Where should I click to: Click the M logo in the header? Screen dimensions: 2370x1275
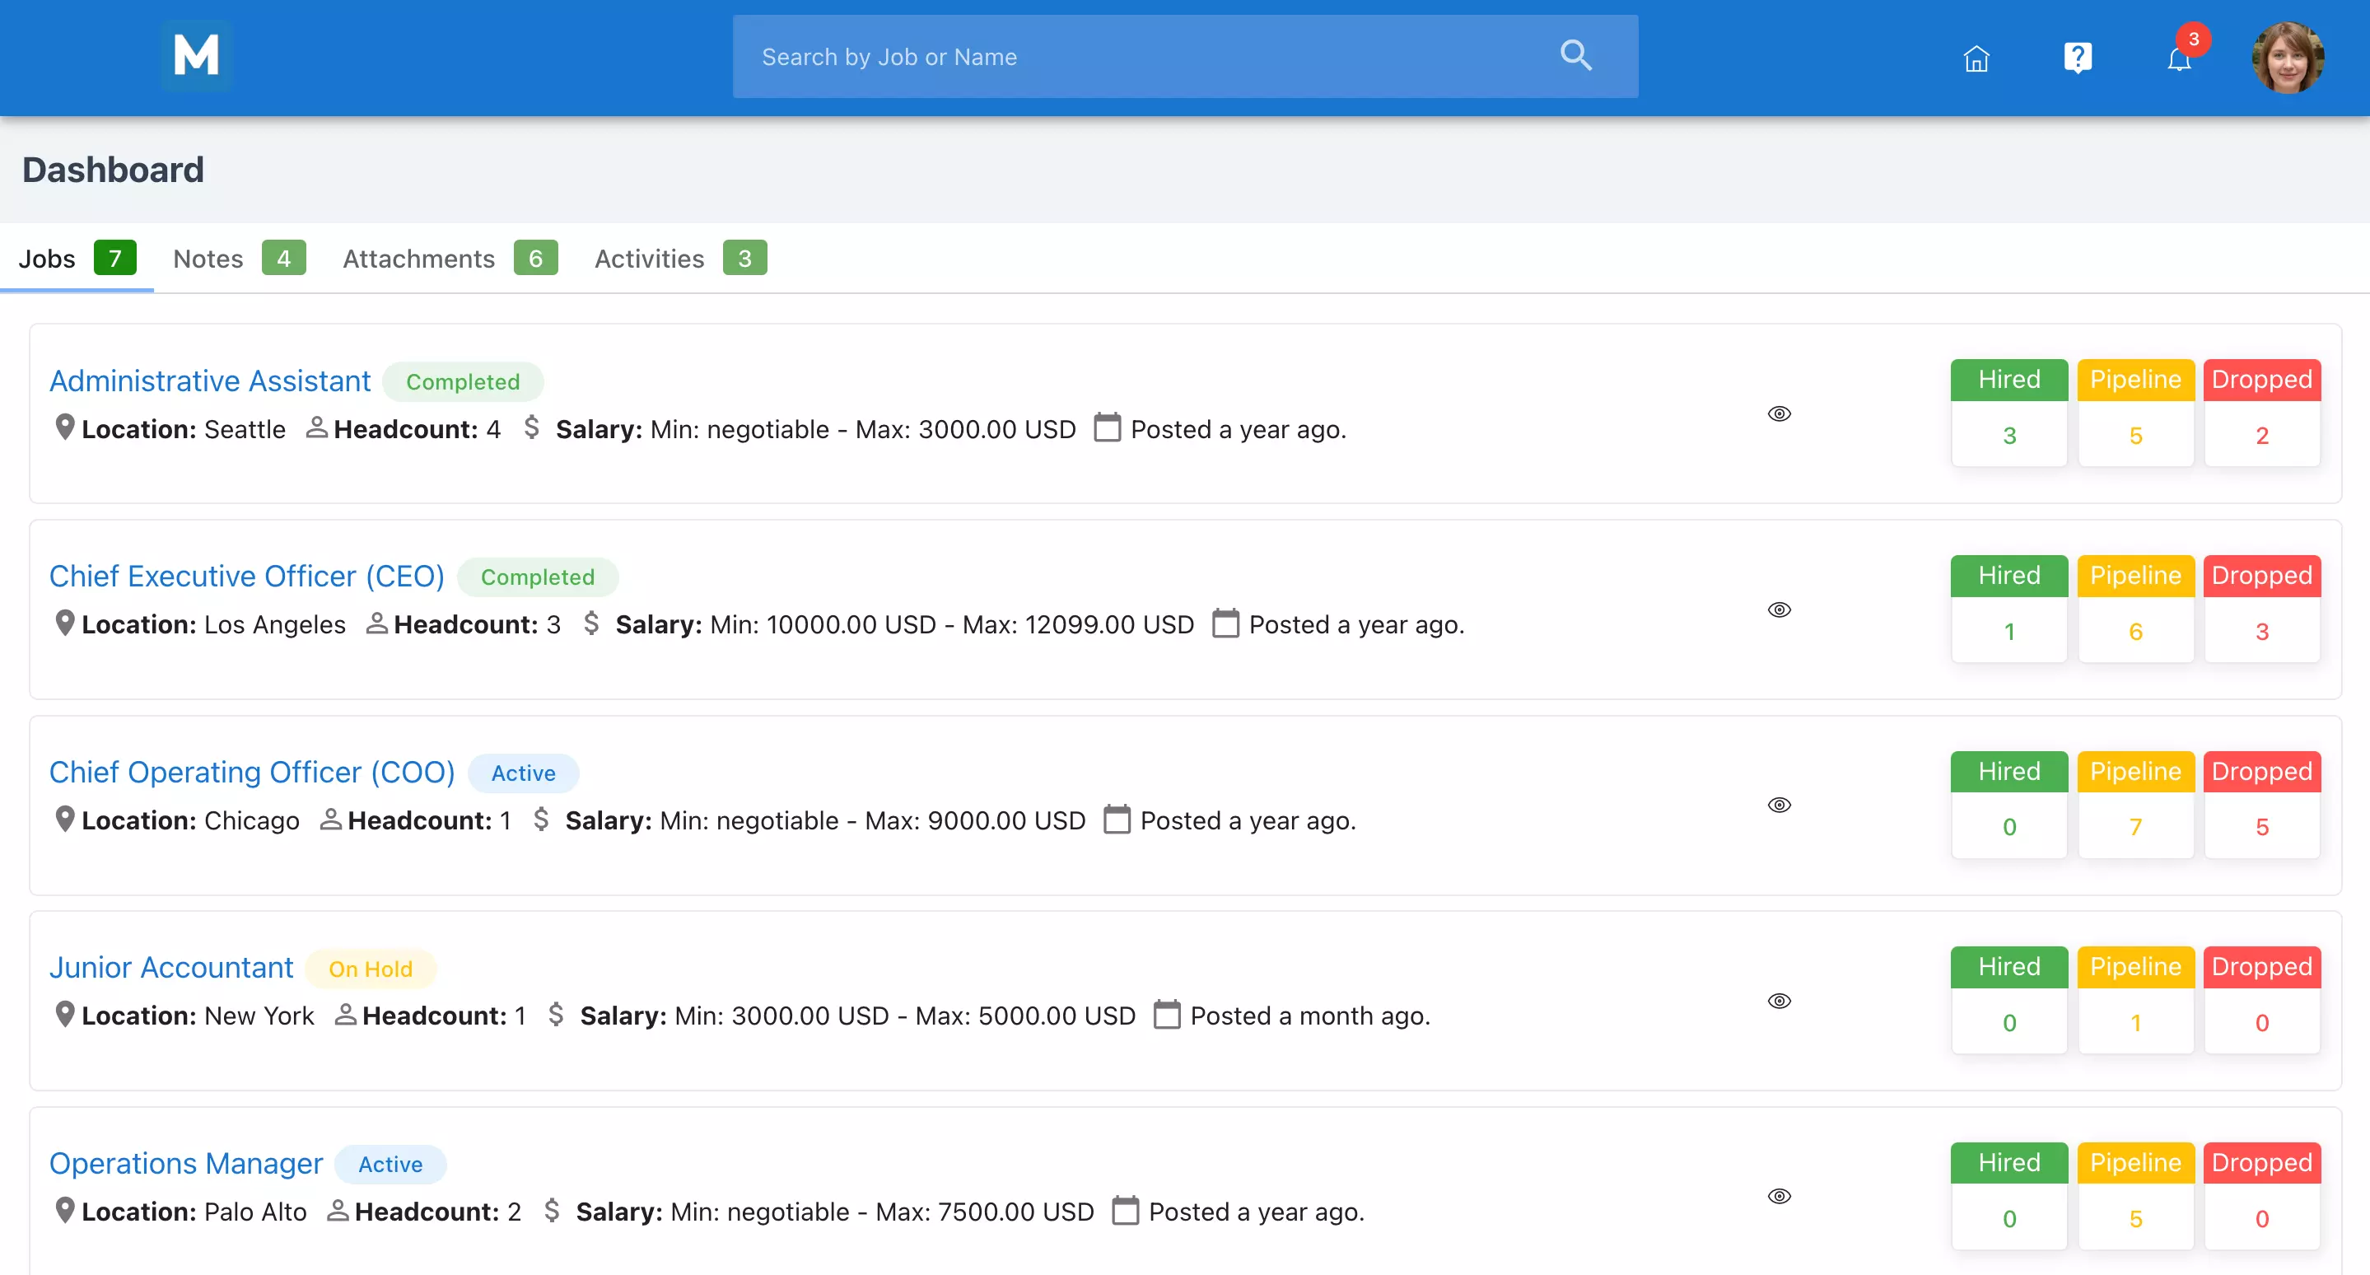point(195,56)
